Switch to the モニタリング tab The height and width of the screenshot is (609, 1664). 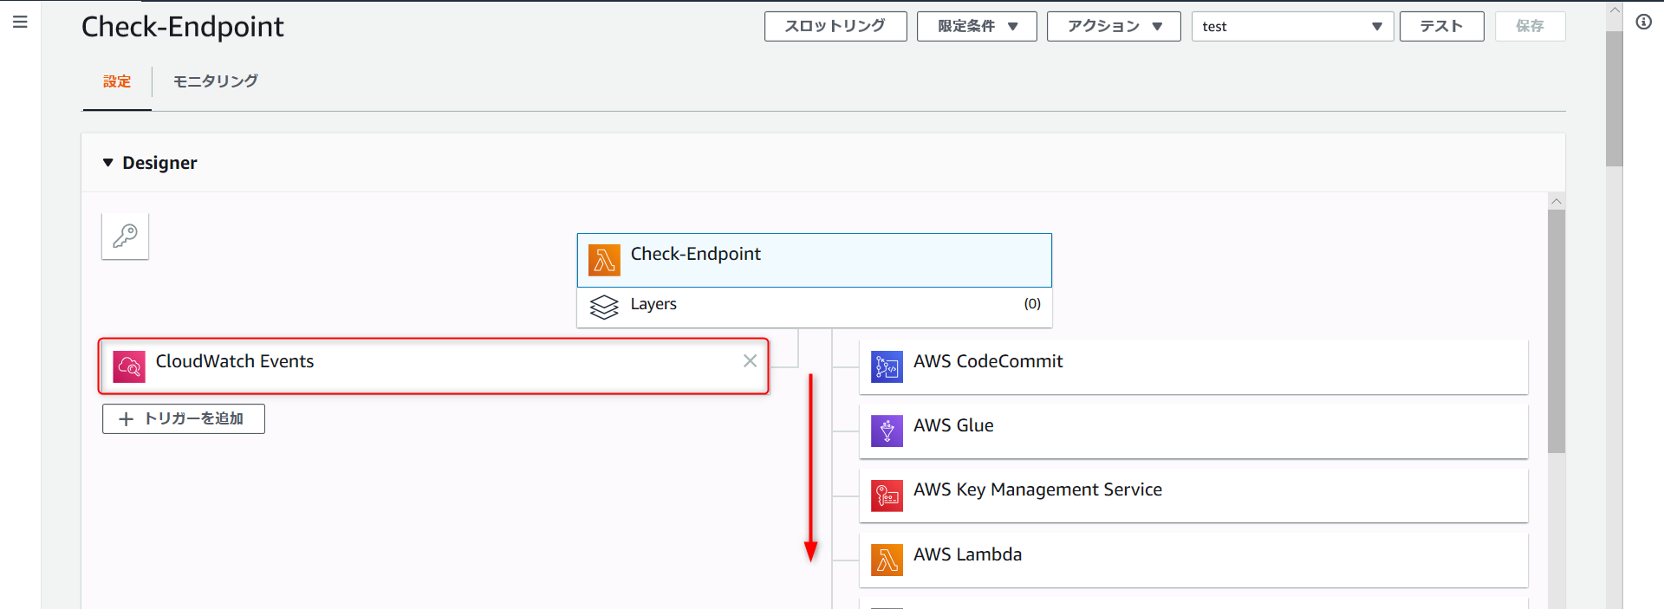(215, 81)
